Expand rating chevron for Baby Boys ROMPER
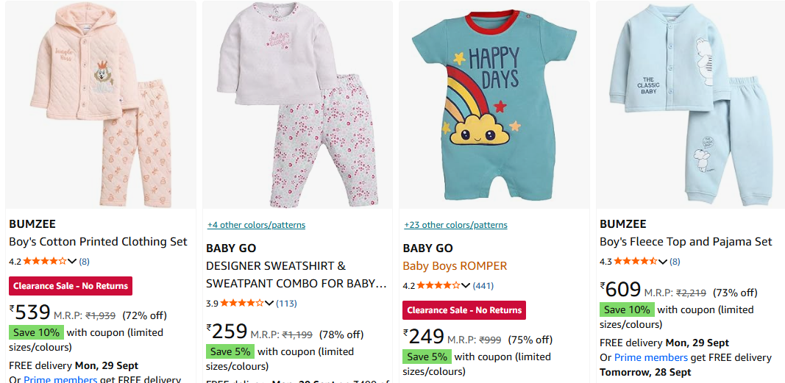The image size is (785, 383). click(x=466, y=285)
